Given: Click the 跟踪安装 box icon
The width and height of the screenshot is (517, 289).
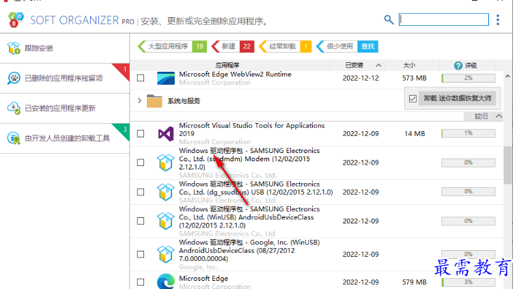Looking at the screenshot, I should coord(14,48).
